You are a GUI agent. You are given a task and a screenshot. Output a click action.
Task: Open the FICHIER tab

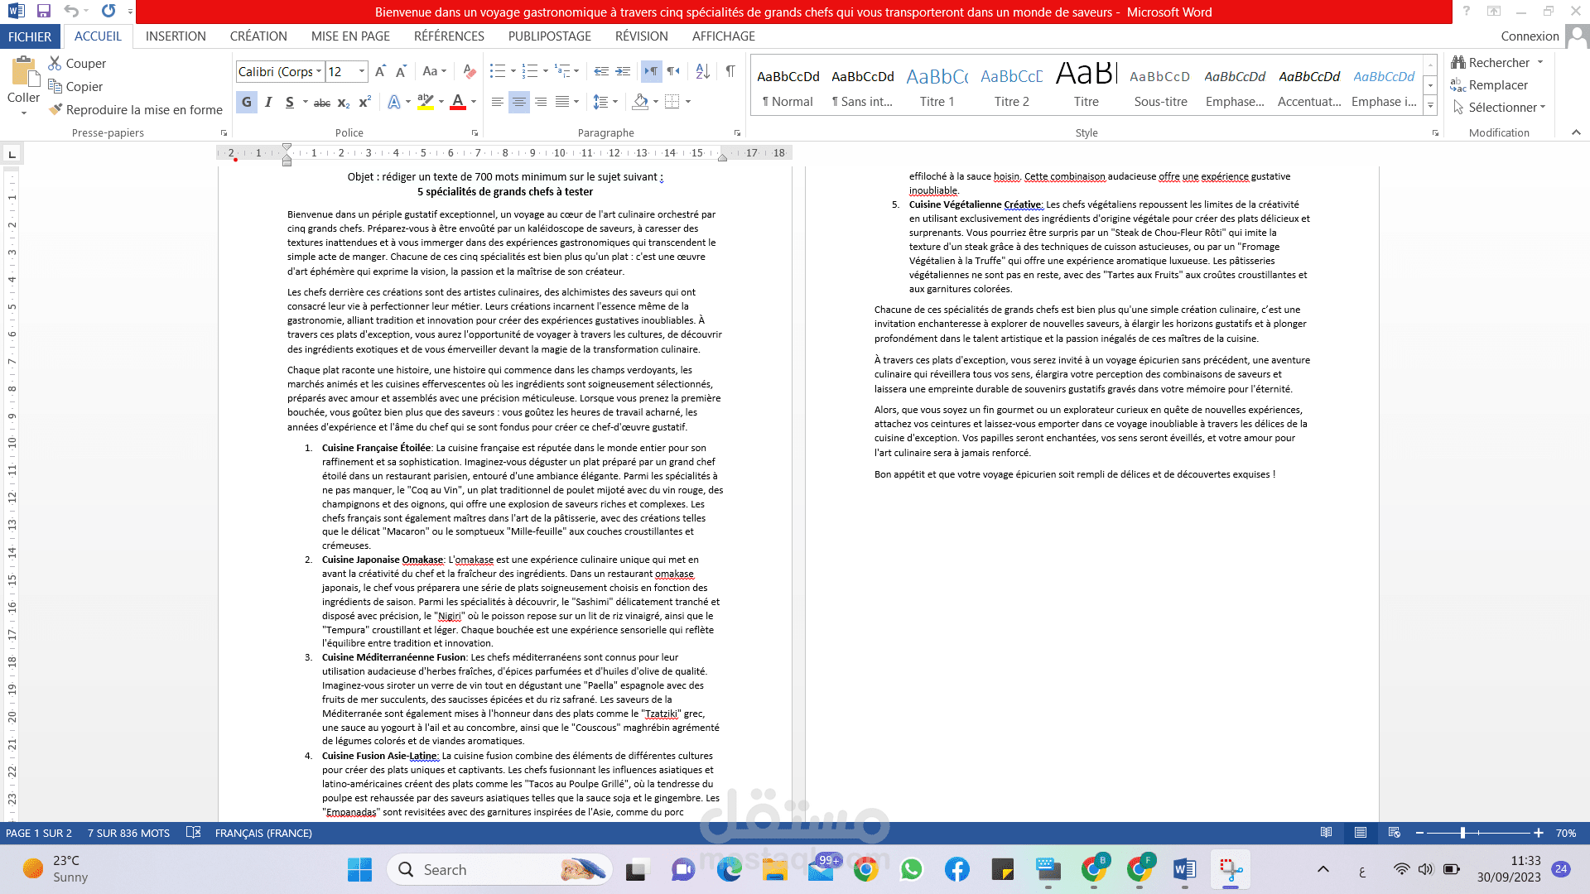(30, 36)
